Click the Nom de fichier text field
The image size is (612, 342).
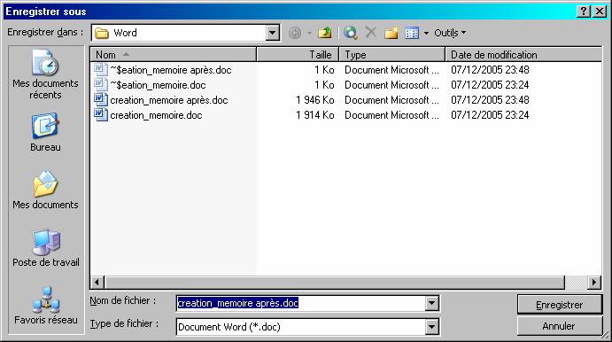300,303
